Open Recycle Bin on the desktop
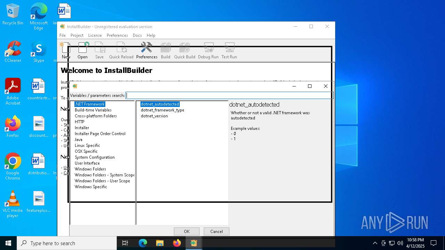Viewport: 445px width, 250px height. point(13,15)
